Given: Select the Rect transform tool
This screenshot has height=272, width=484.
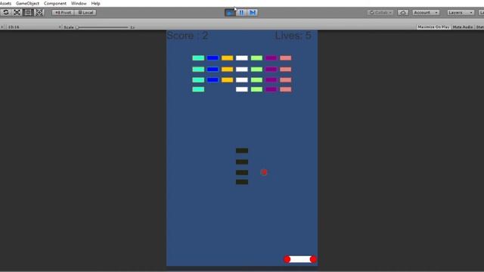Looking at the screenshot, I should click(x=28, y=12).
